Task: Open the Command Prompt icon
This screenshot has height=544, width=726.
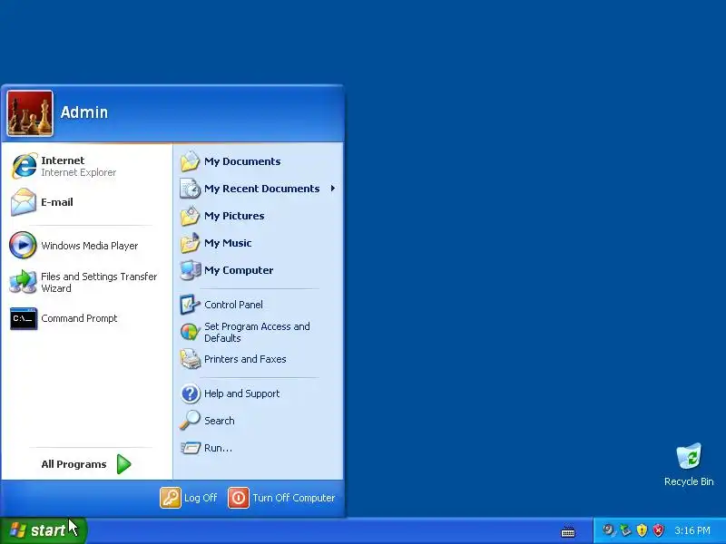Action: (x=24, y=318)
